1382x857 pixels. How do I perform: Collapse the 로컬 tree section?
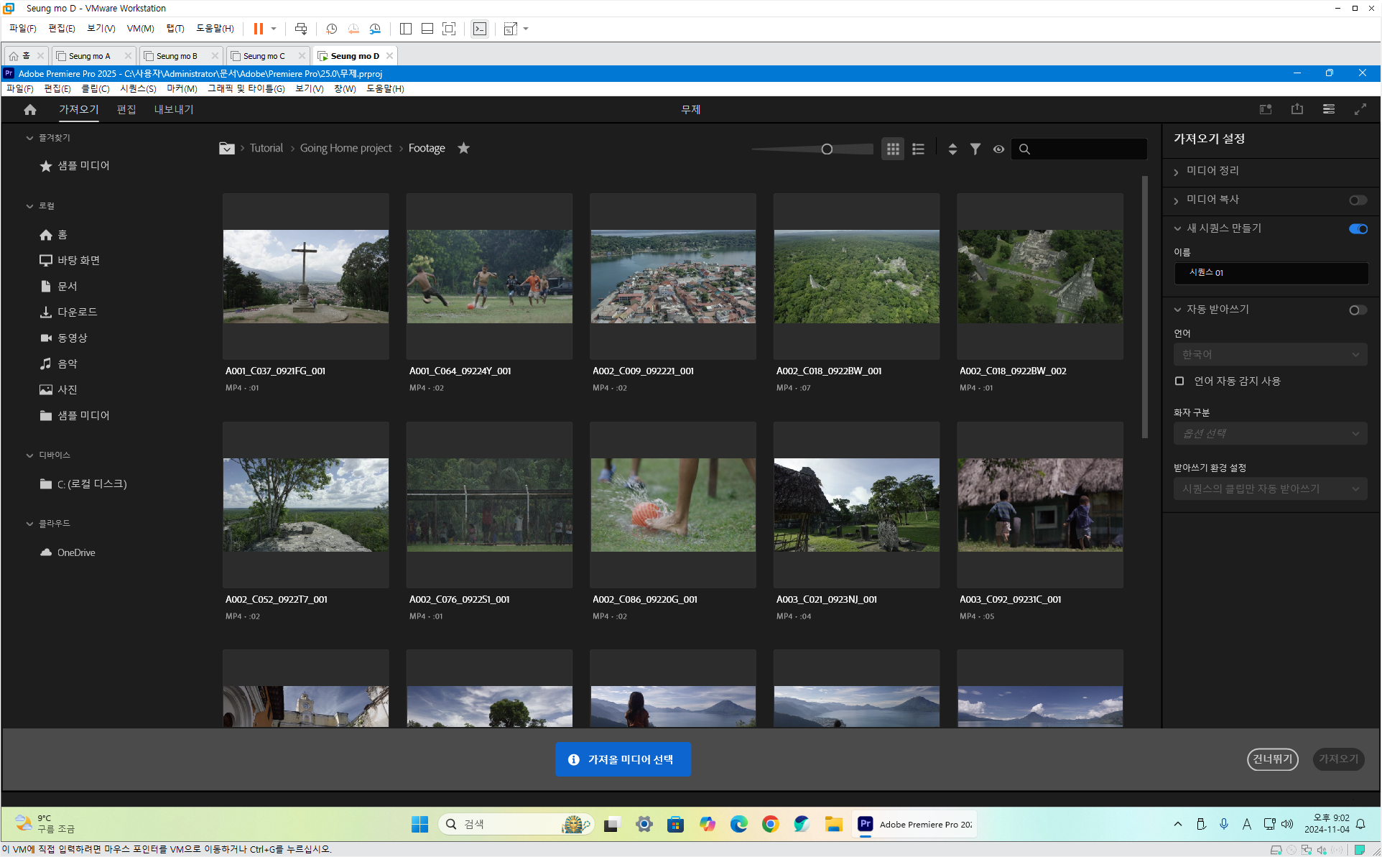click(x=29, y=206)
